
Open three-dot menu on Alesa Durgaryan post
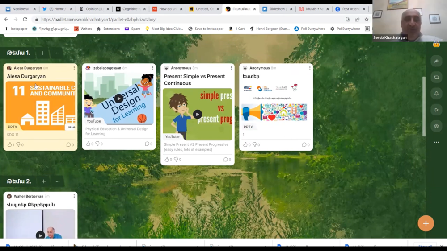[x=74, y=68]
